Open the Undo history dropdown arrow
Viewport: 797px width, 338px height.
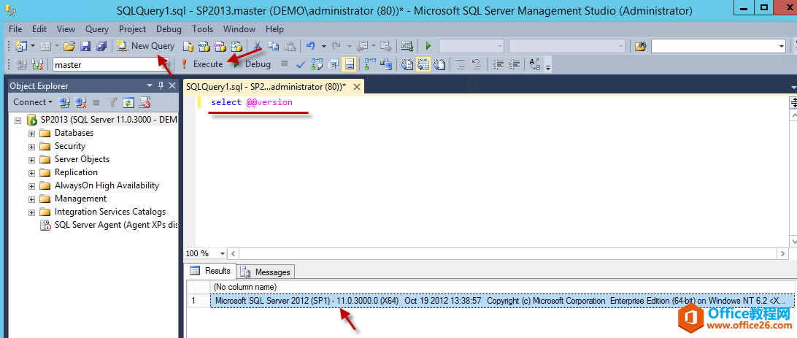pyautogui.click(x=323, y=46)
